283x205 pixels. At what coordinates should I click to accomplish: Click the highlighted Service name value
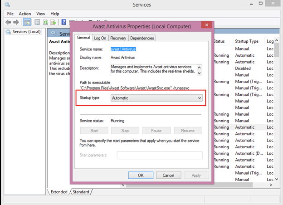pos(123,49)
